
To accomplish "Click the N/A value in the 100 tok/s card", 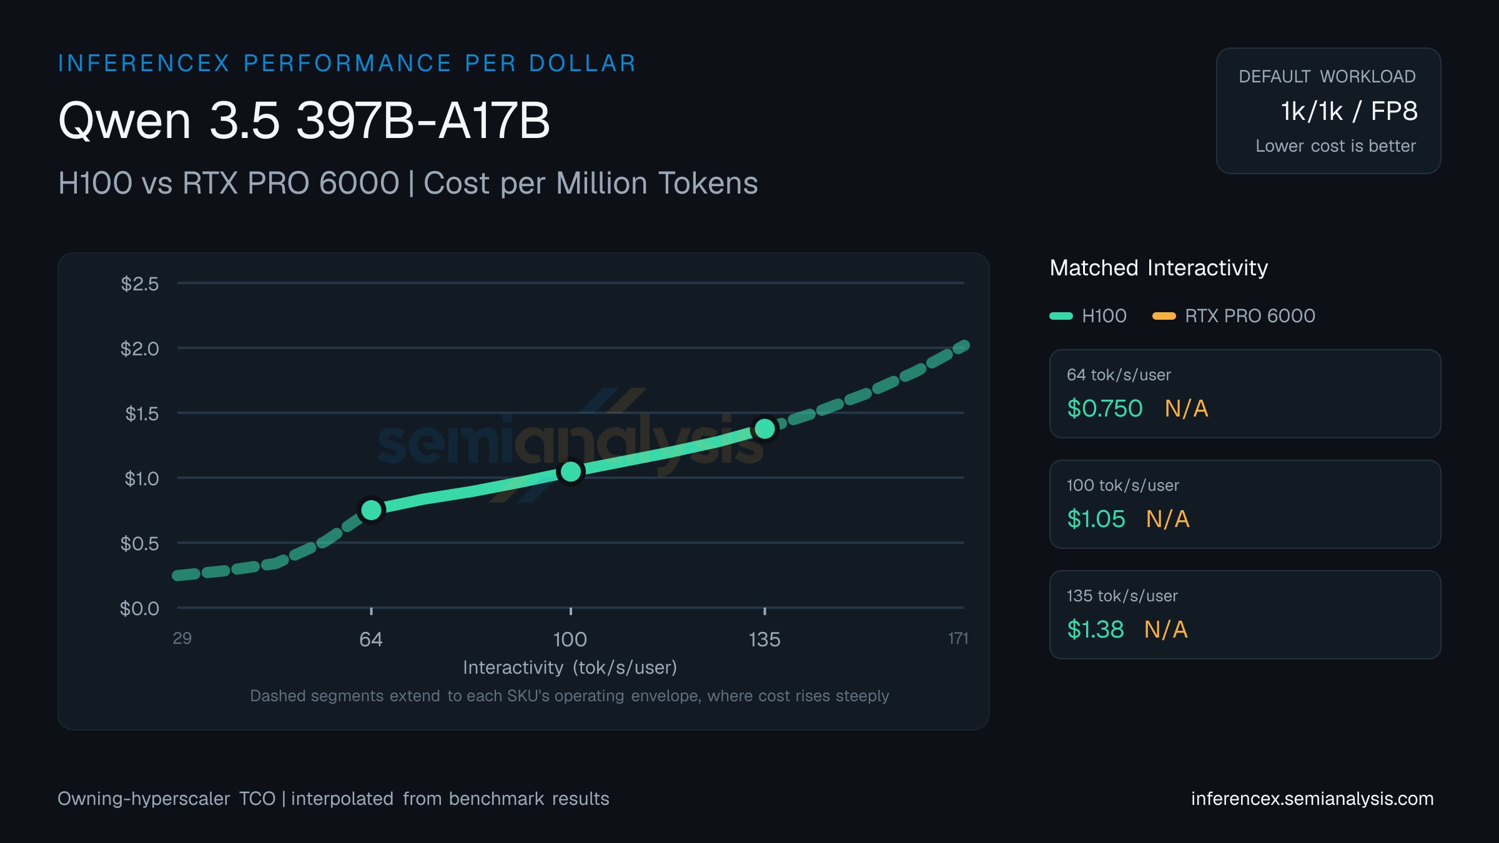I will coord(1167,519).
